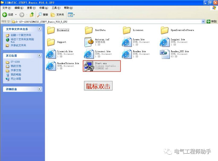Open the Support folder icon
This screenshot has width=218, height=161.
51,42
